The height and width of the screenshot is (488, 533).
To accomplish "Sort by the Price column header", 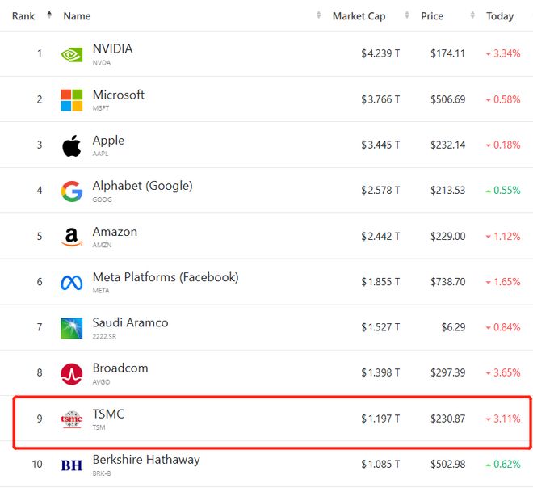I will tap(432, 16).
